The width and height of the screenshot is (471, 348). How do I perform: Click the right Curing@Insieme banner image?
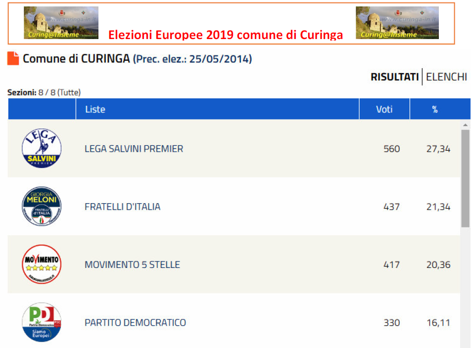(397, 23)
